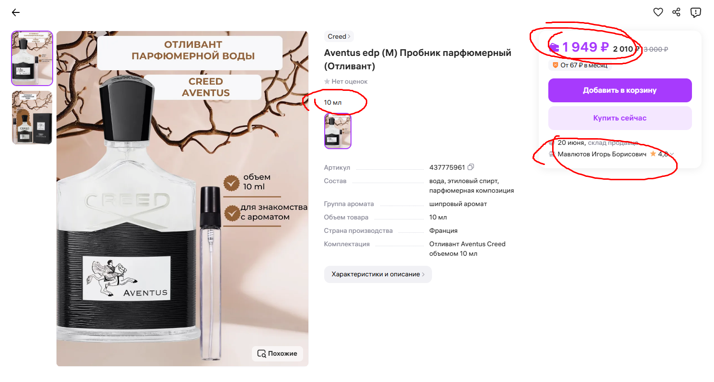Open the main Creed Aventus product image
The width and height of the screenshot is (714, 382).
182,199
